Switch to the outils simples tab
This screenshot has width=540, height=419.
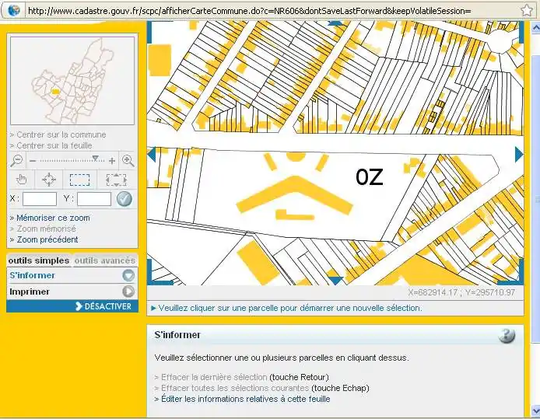(39, 260)
